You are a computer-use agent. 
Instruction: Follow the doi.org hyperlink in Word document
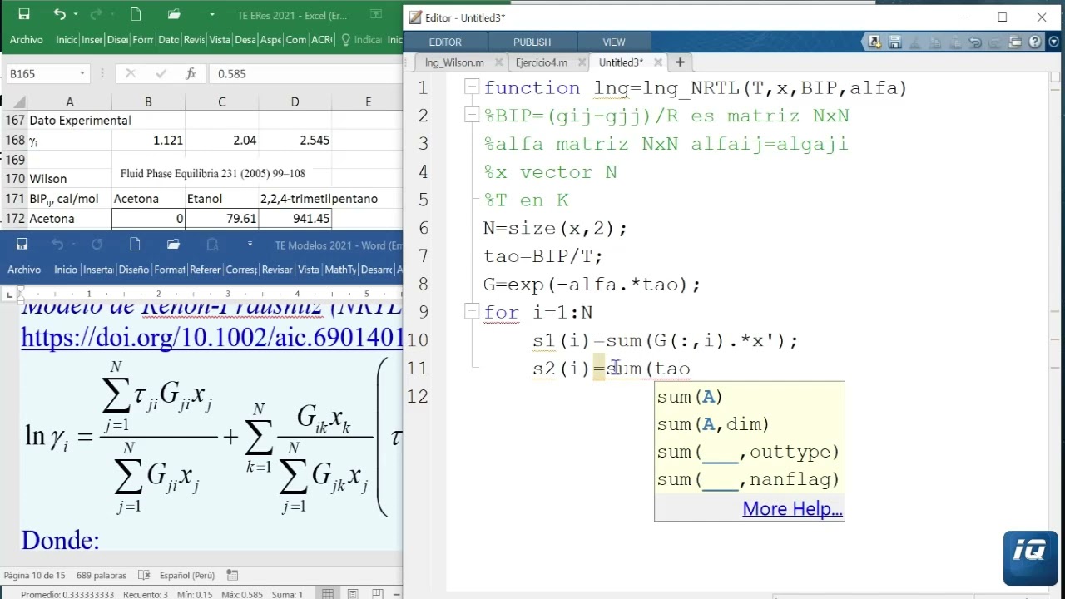click(x=211, y=337)
